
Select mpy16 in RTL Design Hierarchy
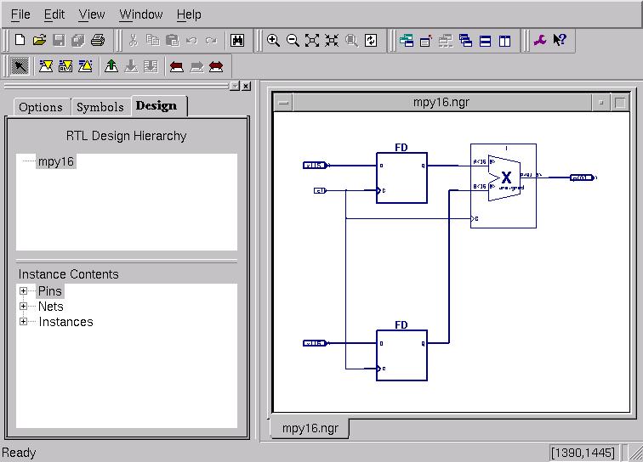[x=56, y=161]
